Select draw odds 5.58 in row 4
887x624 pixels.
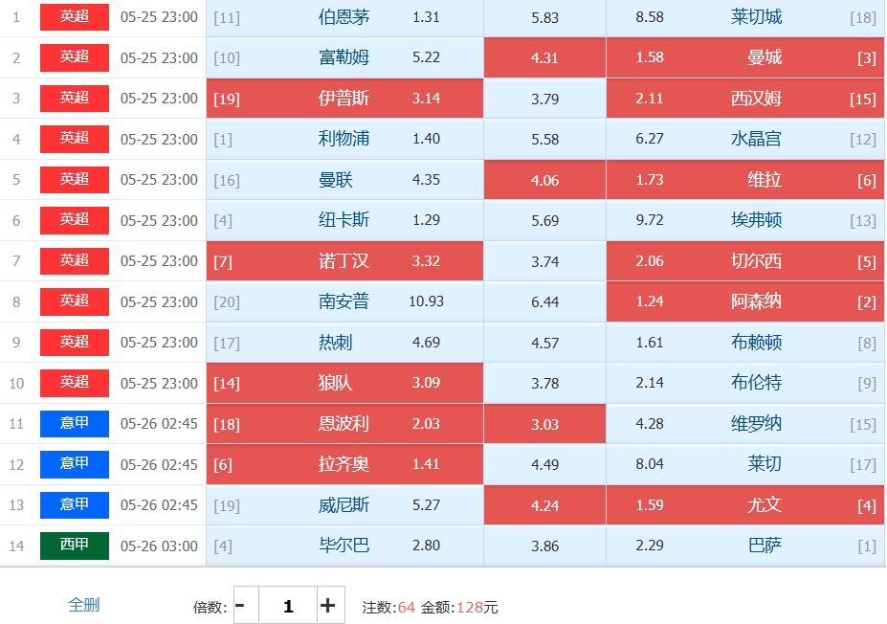tap(544, 139)
